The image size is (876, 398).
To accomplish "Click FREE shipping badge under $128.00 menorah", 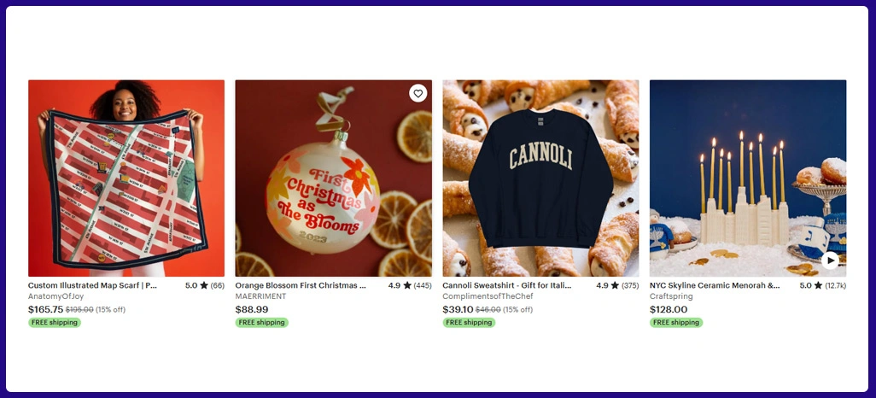I will 676,323.
